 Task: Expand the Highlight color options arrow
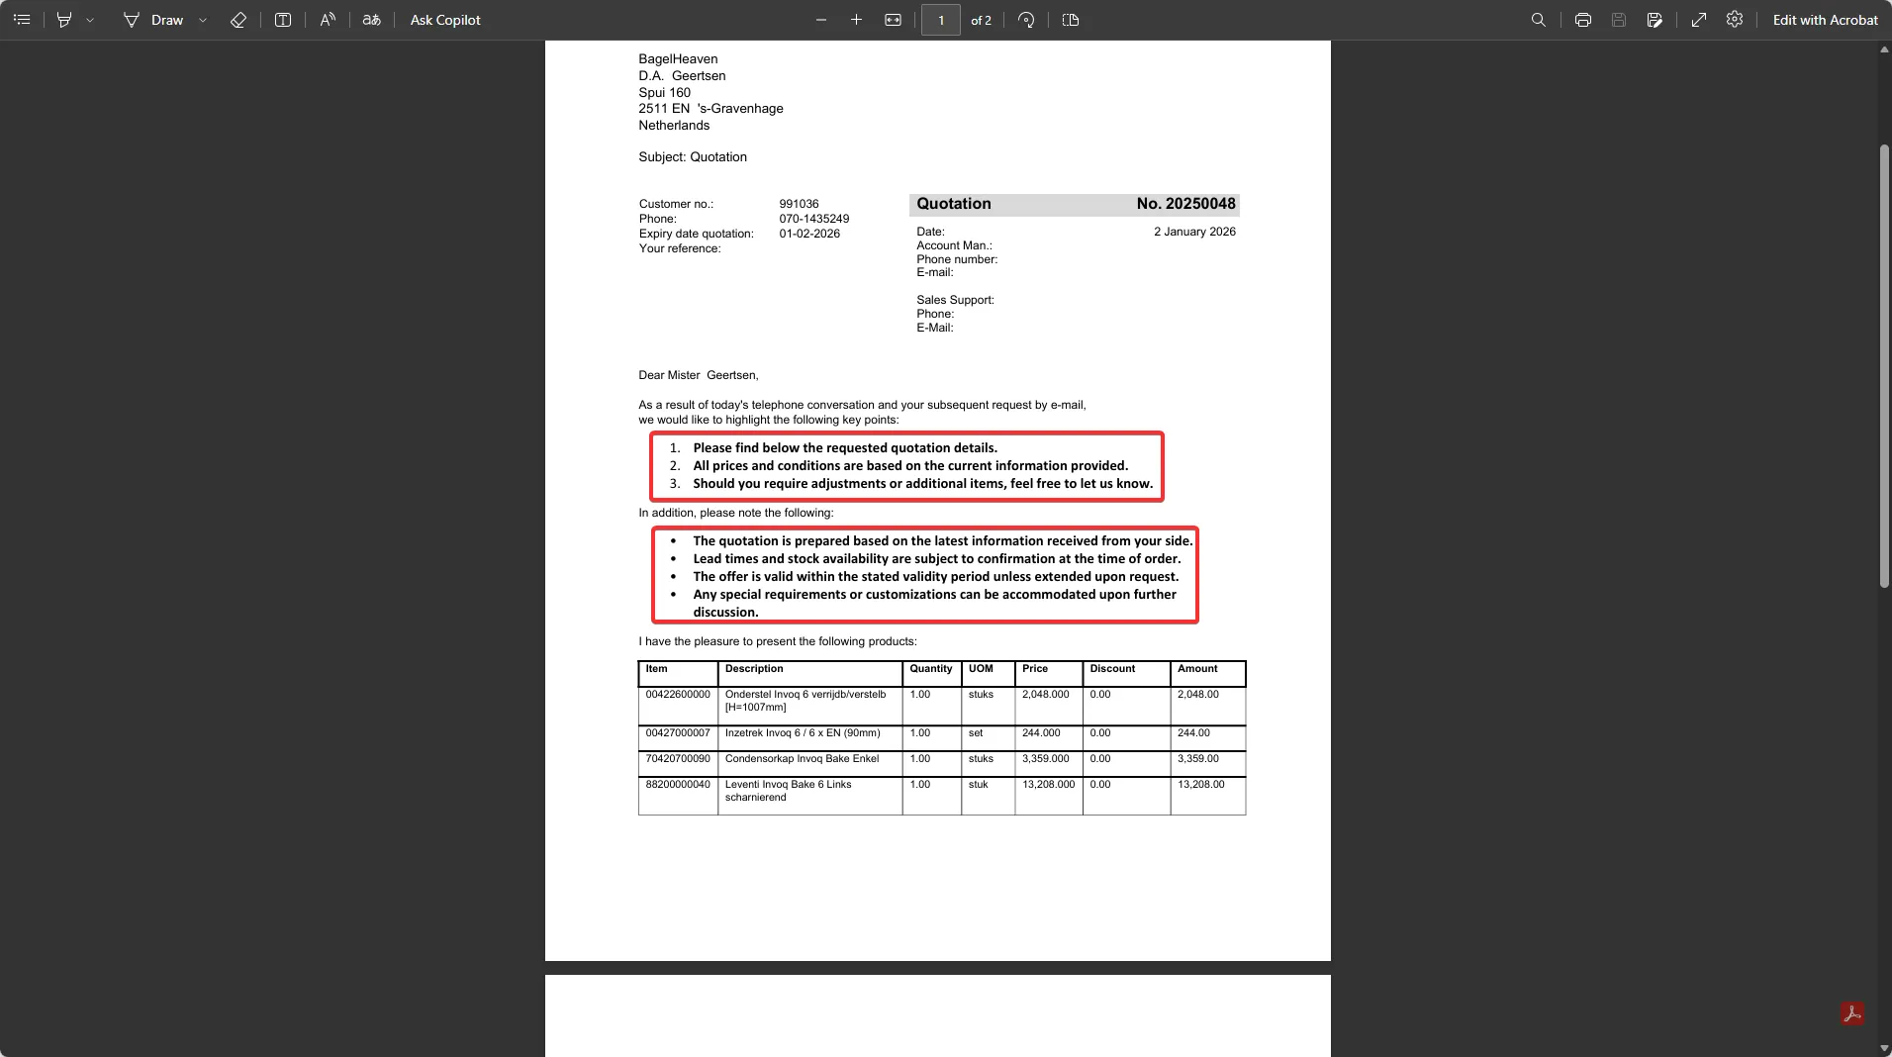click(90, 20)
